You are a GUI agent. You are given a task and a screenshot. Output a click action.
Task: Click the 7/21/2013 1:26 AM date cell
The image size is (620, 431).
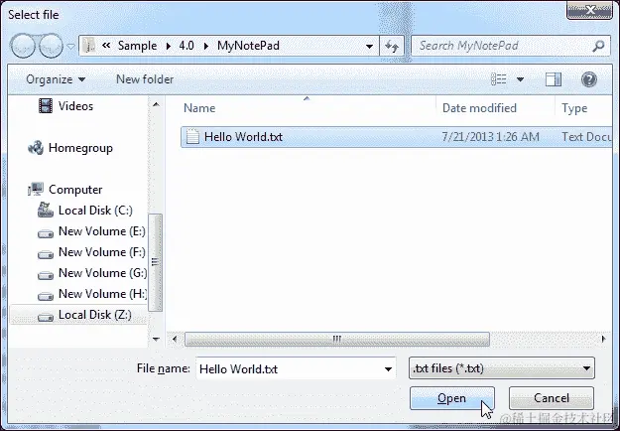click(490, 137)
